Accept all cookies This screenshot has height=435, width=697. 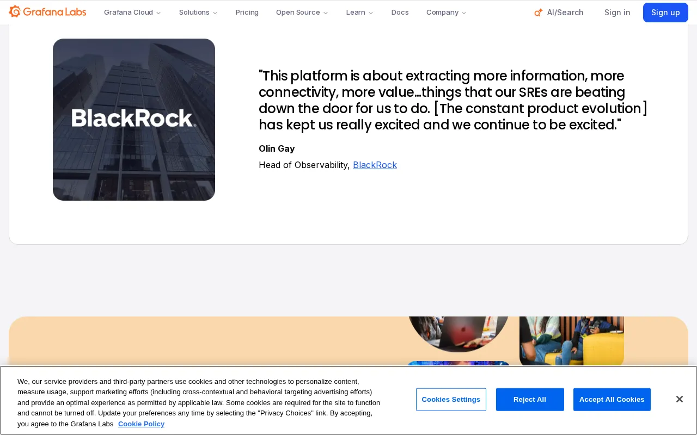612,400
